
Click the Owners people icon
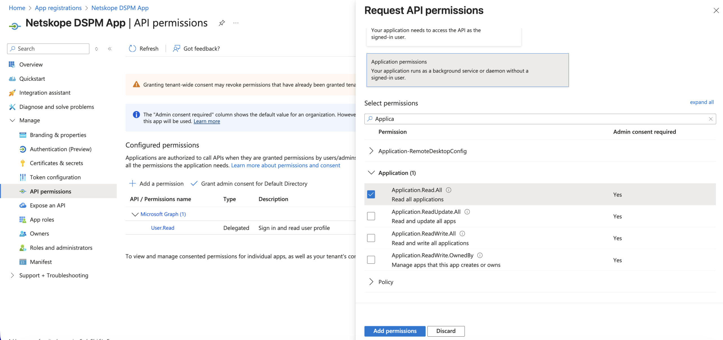[23, 233]
